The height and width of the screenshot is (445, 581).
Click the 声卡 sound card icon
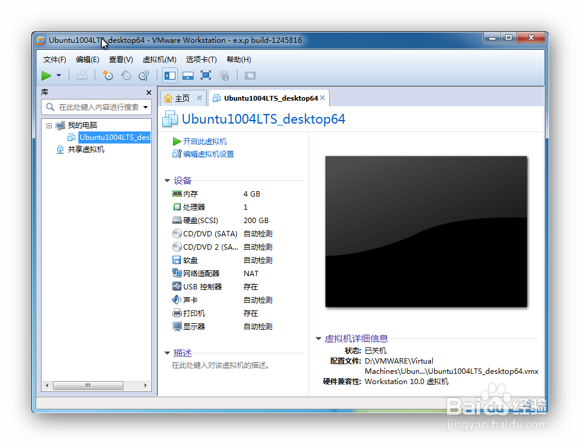177,300
